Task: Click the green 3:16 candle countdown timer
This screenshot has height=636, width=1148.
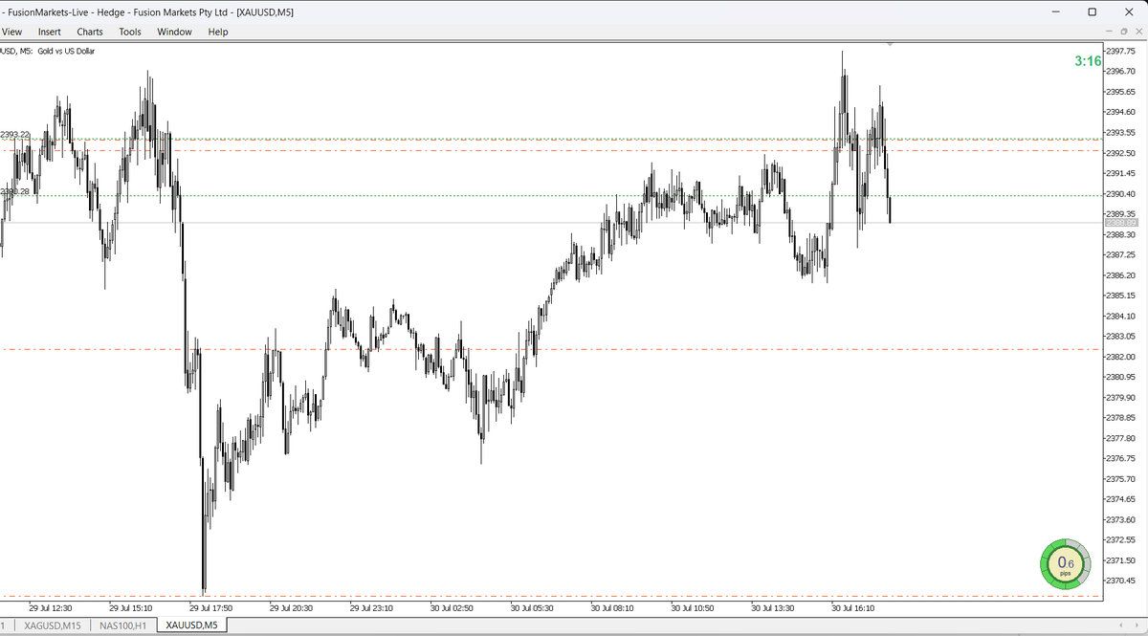Action: pos(1088,61)
